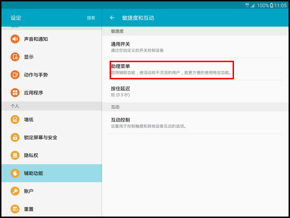Tap the 敏捷度 section header

tap(117, 31)
